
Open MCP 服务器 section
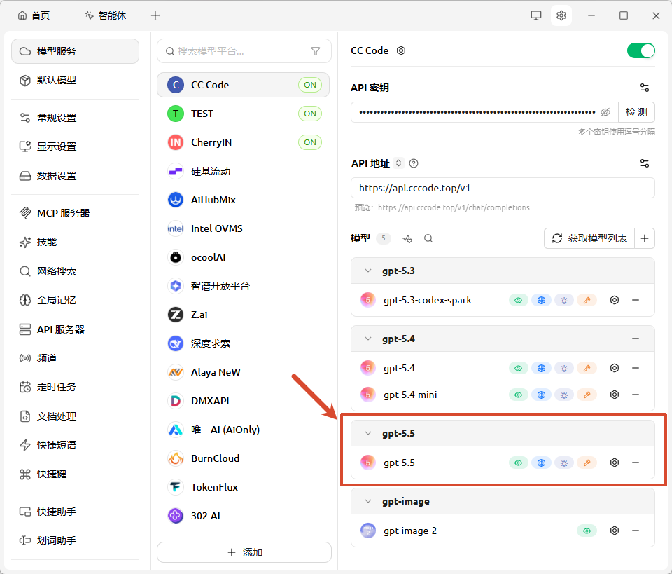pos(75,213)
